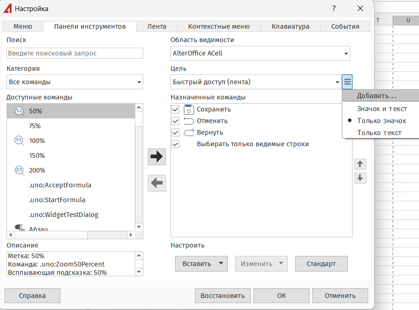Choose Добавить... from the popup menu
Viewport: 419px width, 310px height.
(376, 96)
